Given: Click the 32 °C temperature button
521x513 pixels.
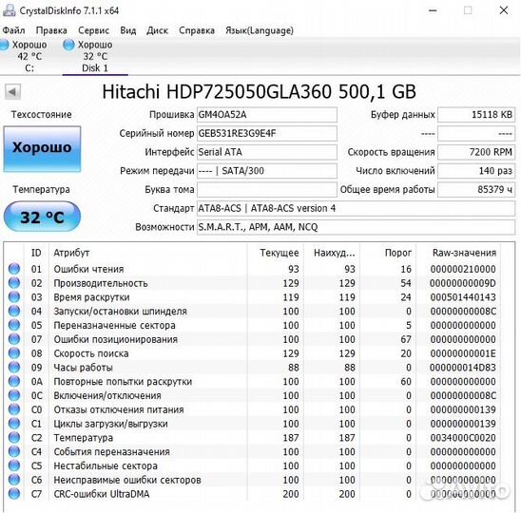Looking at the screenshot, I should (42, 217).
